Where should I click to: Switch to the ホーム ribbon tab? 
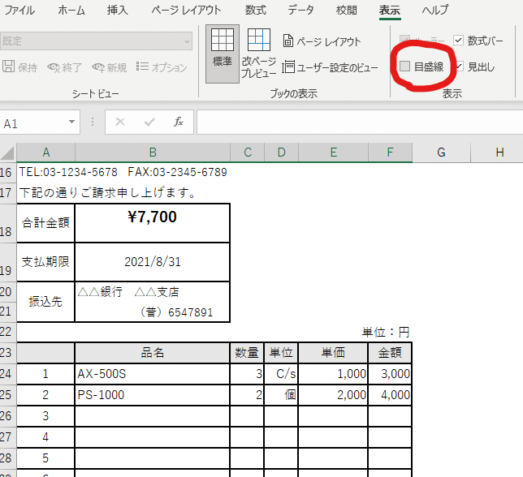pos(71,10)
